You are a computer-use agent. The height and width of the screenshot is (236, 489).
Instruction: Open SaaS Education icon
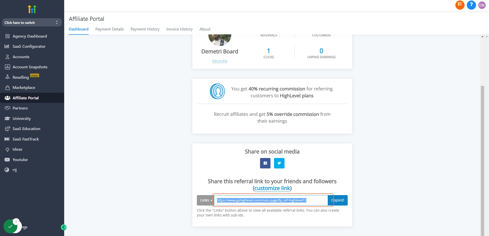7,129
